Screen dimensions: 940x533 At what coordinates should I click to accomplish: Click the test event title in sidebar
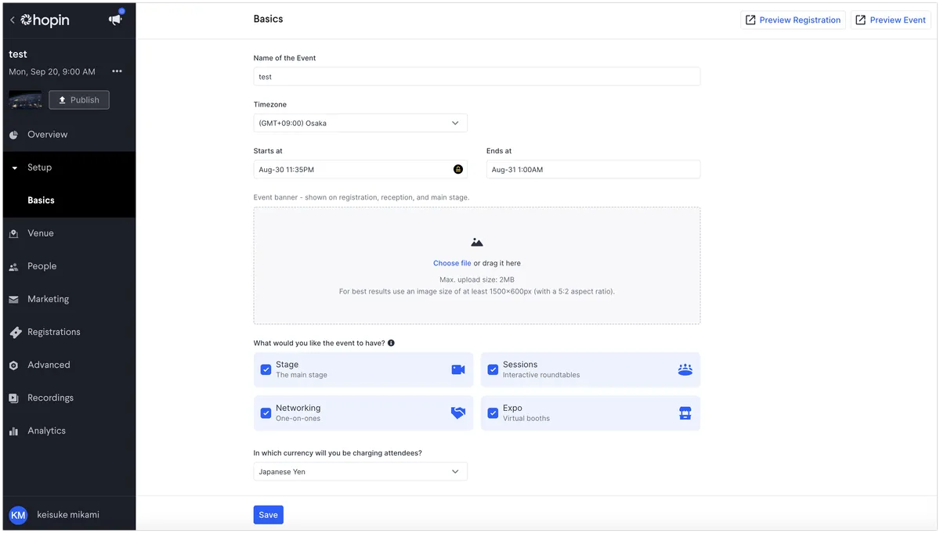[18, 54]
